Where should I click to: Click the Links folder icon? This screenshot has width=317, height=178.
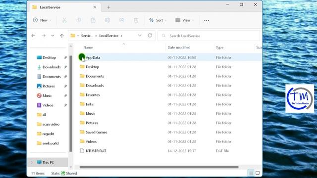point(82,104)
